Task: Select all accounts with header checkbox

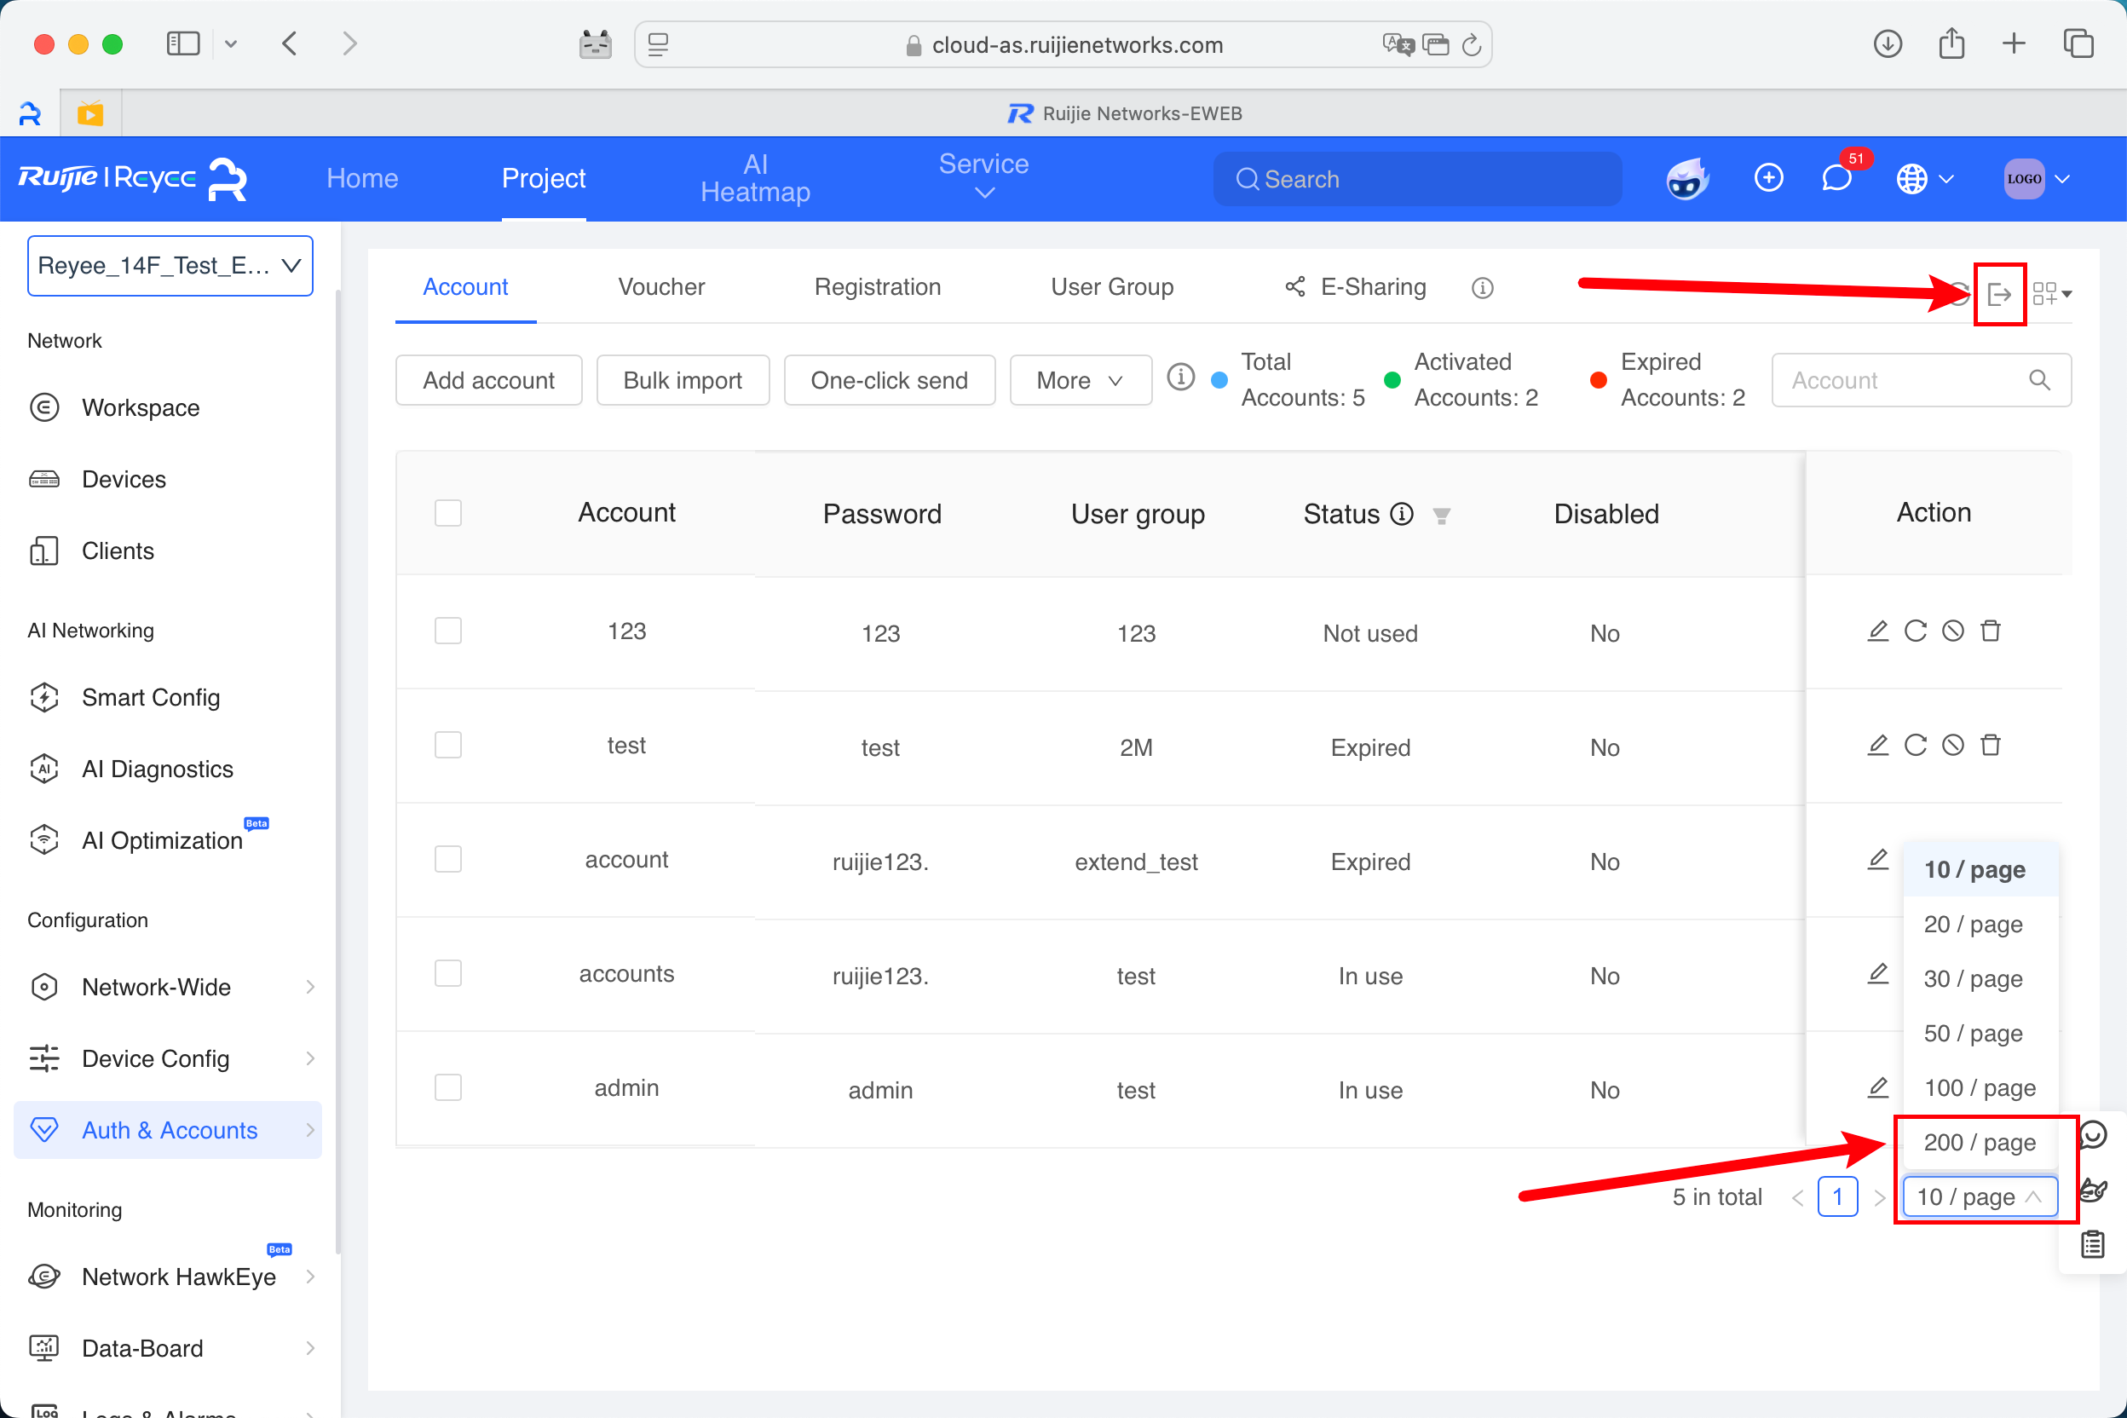Action: (447, 513)
